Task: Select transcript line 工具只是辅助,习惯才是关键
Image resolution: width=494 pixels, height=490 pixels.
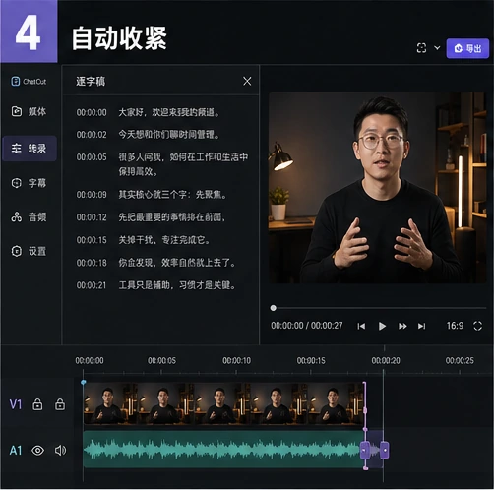Action: [177, 285]
